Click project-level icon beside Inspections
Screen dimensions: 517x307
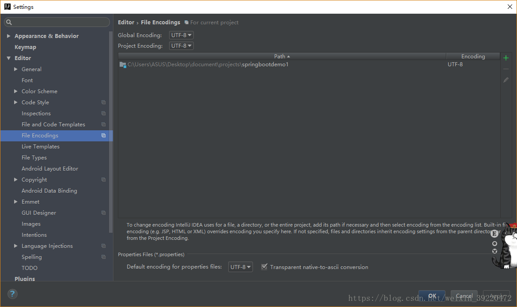[103, 114]
